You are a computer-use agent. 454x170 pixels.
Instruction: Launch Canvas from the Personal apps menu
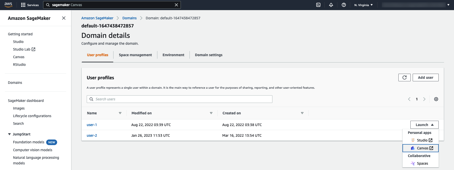coord(421,148)
